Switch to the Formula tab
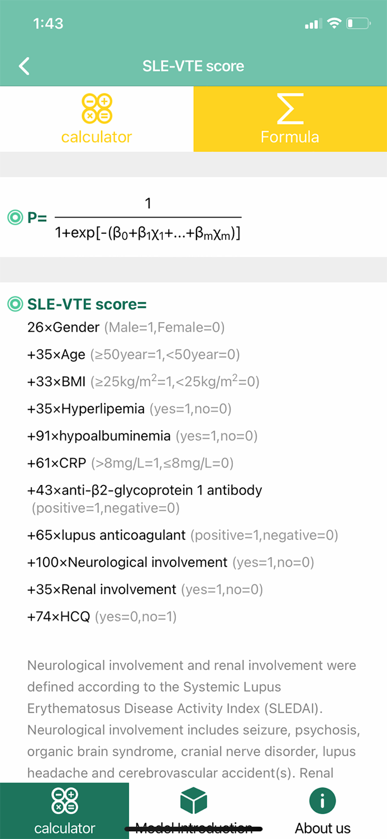Image resolution: width=387 pixels, height=839 pixels. 290,119
